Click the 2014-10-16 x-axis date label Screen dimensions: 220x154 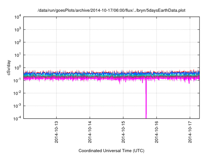(157, 132)
